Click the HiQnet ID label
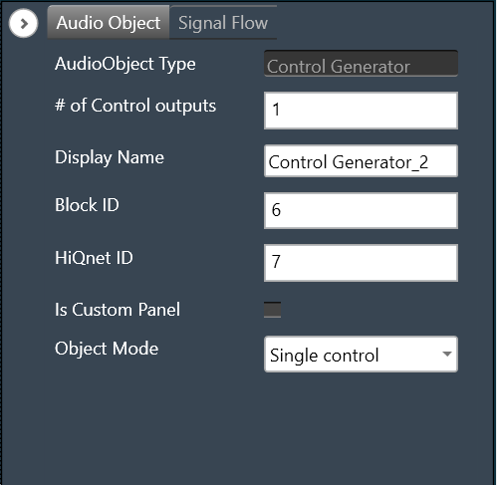497x485 pixels. click(x=94, y=258)
